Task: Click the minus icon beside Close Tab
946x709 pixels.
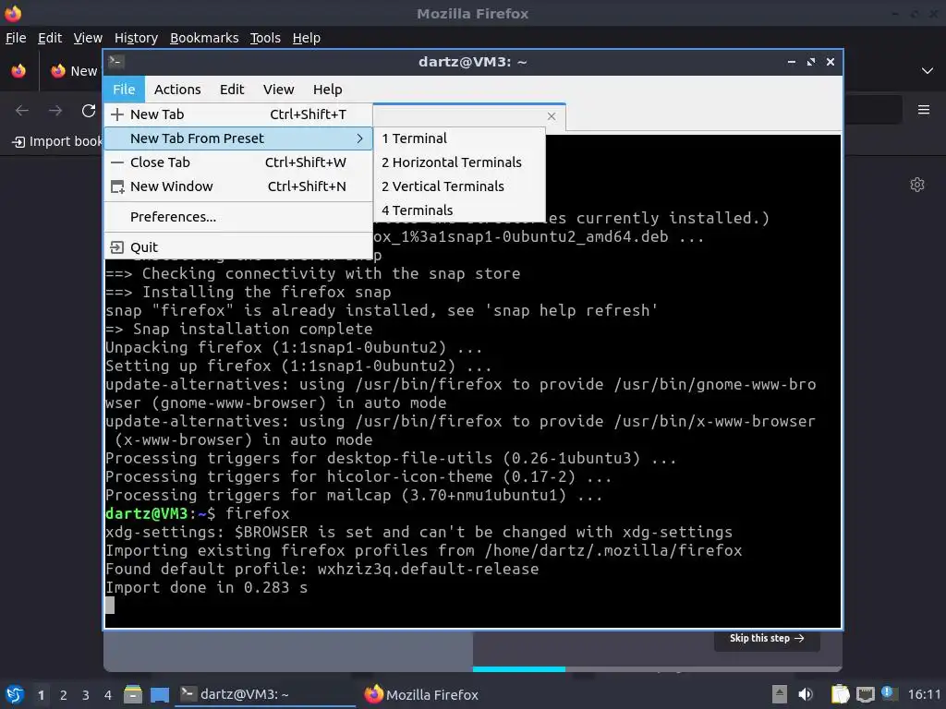Action: click(x=117, y=162)
